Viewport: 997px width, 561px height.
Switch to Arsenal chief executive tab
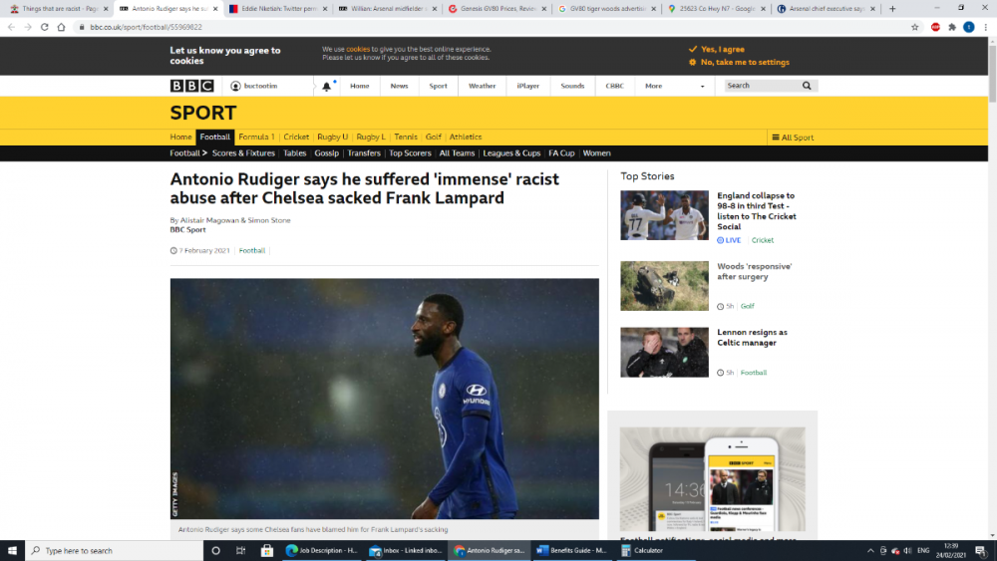826,9
